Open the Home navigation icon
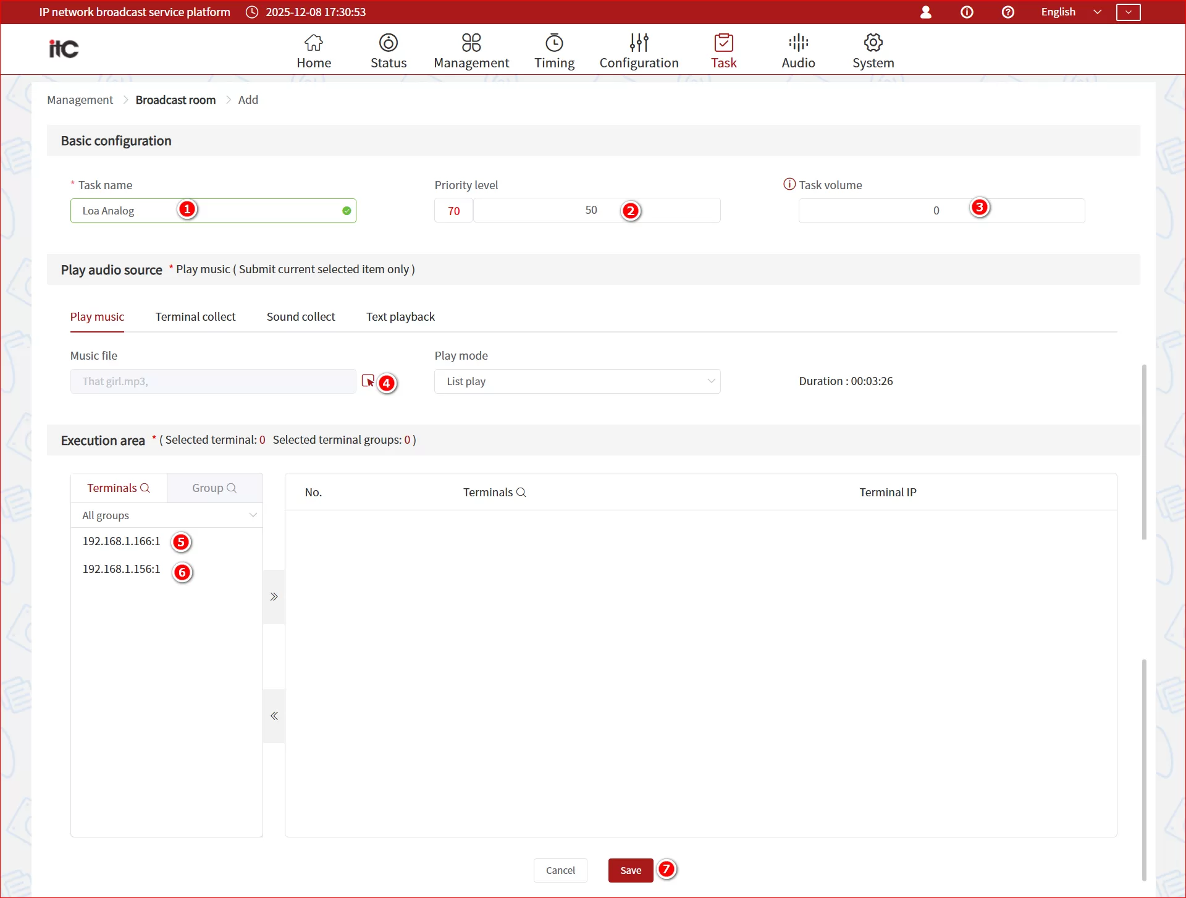 314,43
